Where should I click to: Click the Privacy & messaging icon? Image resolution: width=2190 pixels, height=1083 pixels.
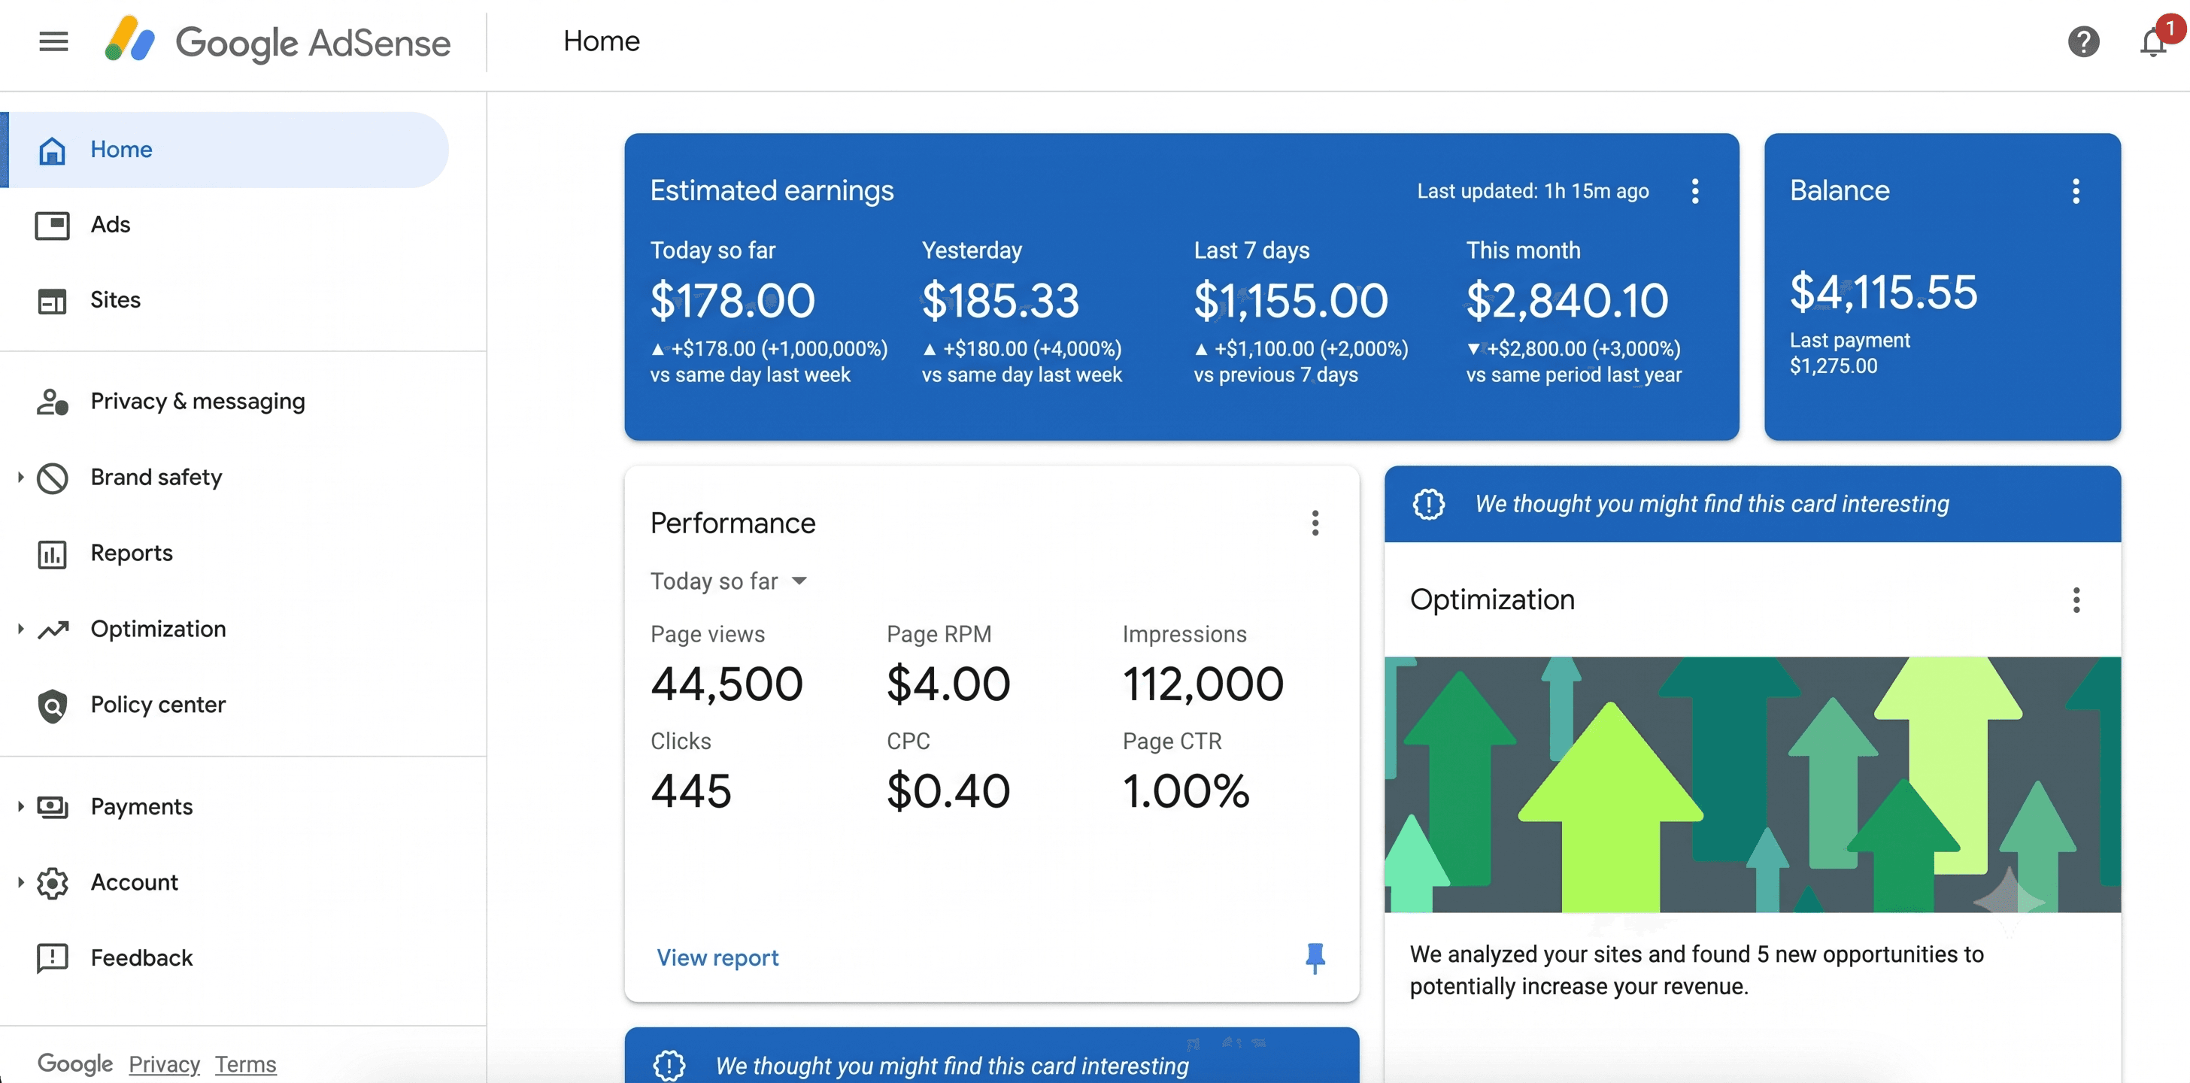[53, 402]
